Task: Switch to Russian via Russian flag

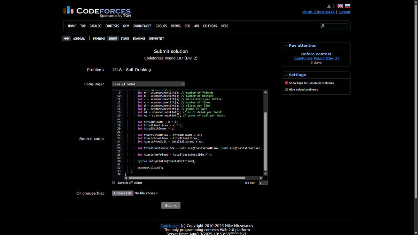Action: [347, 6]
